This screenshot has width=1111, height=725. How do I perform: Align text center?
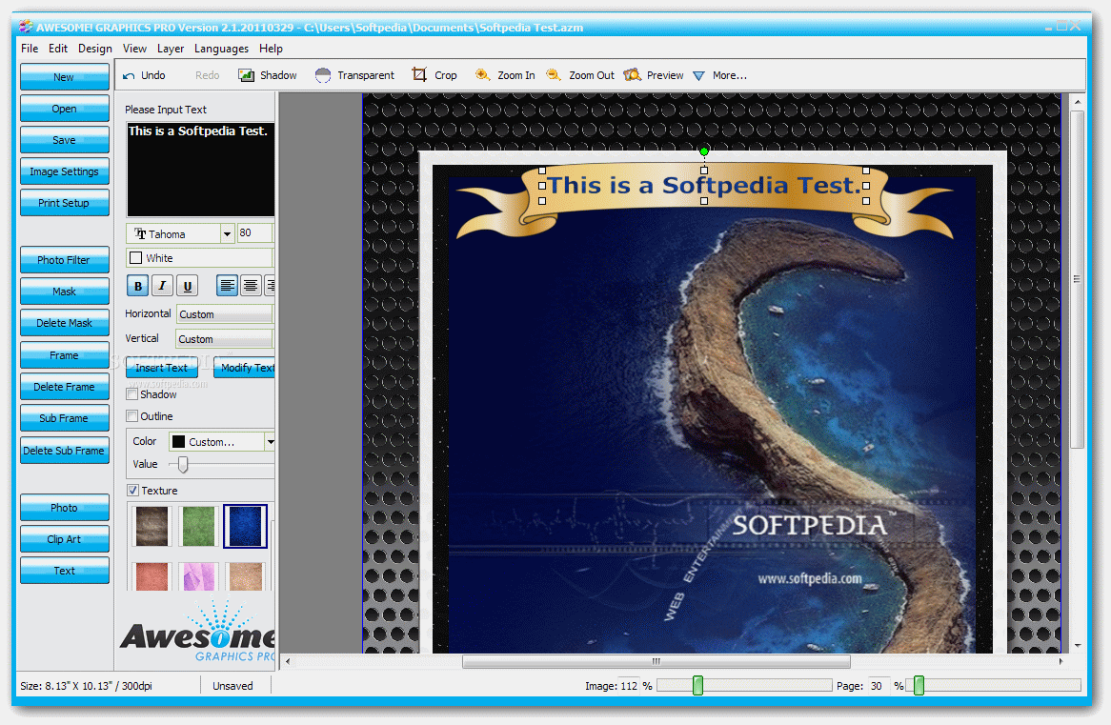click(x=251, y=286)
